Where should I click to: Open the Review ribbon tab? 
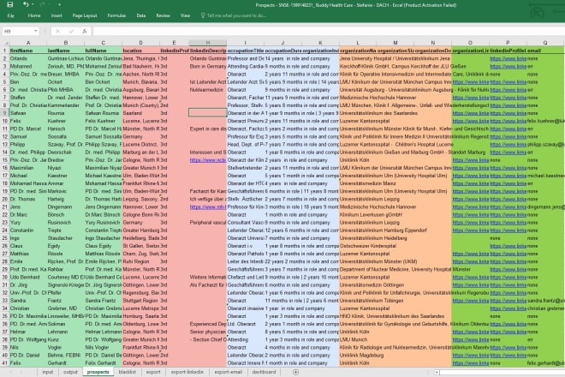click(x=163, y=15)
